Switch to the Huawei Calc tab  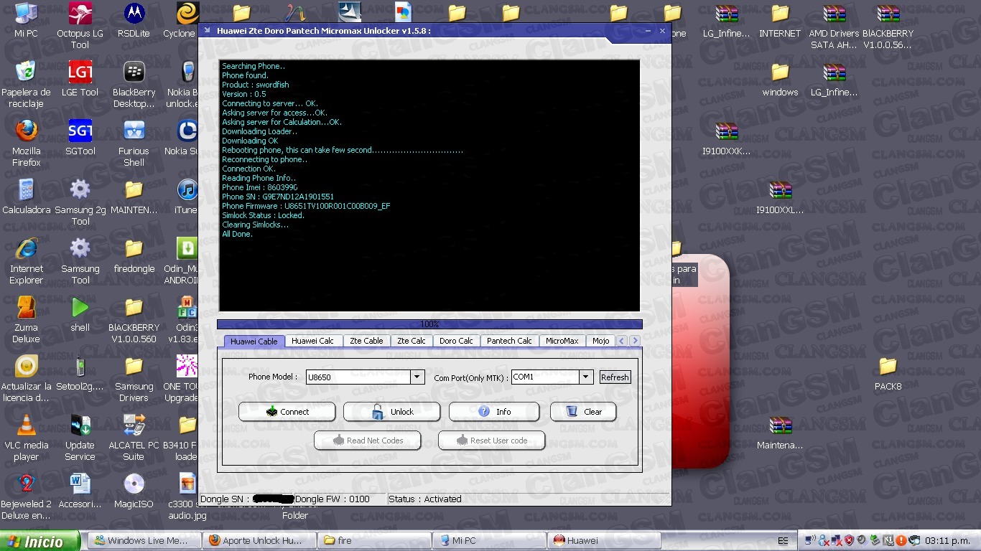point(312,342)
